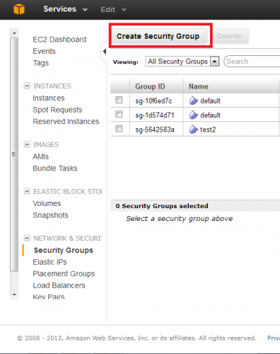Click the tag icon for sg-1d574d71
Screen dimensions: 280x354
click(x=193, y=115)
